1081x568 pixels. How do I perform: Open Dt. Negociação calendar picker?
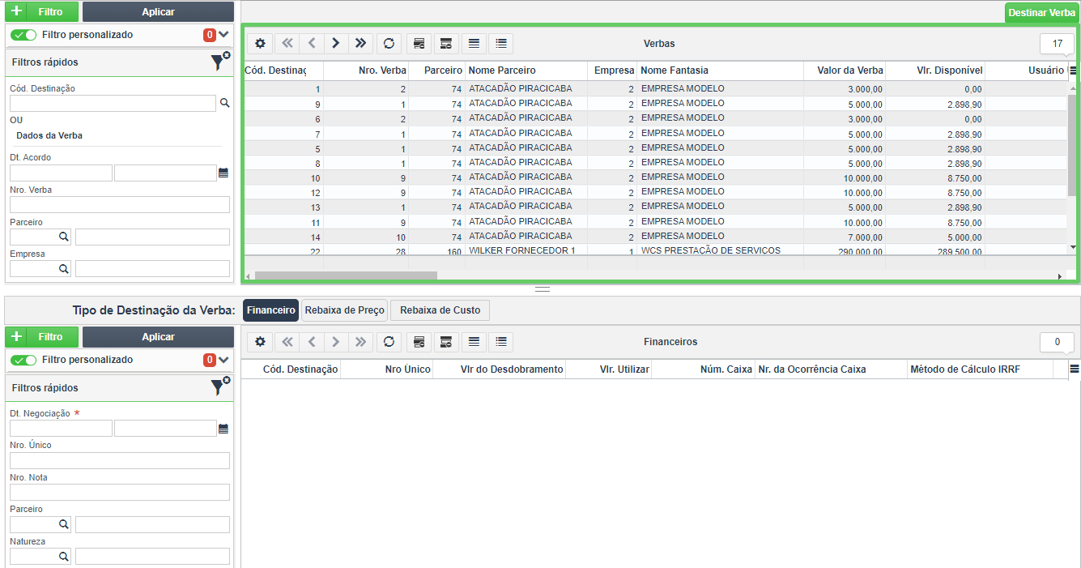(223, 429)
